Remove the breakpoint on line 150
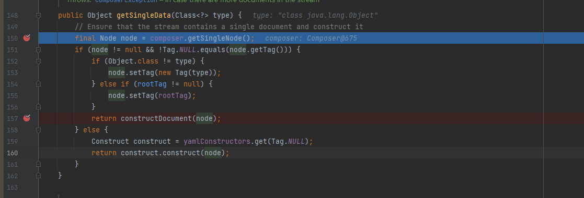The image size is (584, 198). pos(27,38)
